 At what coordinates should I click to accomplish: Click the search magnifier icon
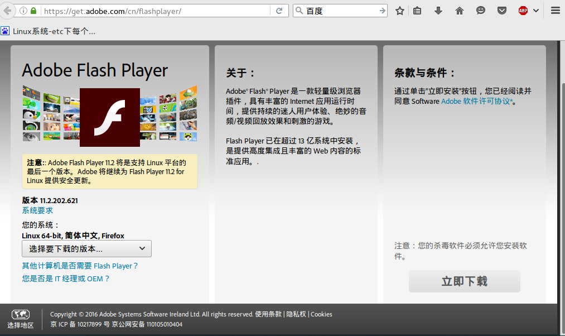[299, 11]
